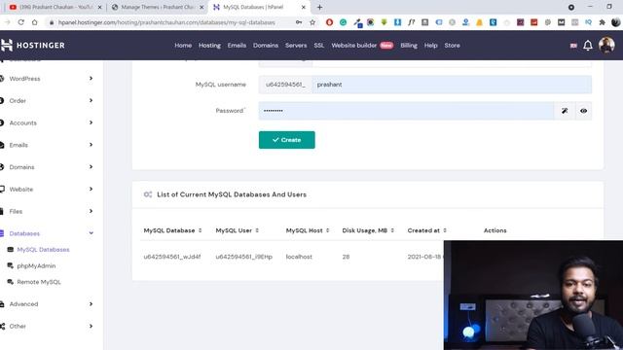
Task: Select the MySQL Databases hPanel tab
Action: 260,7
